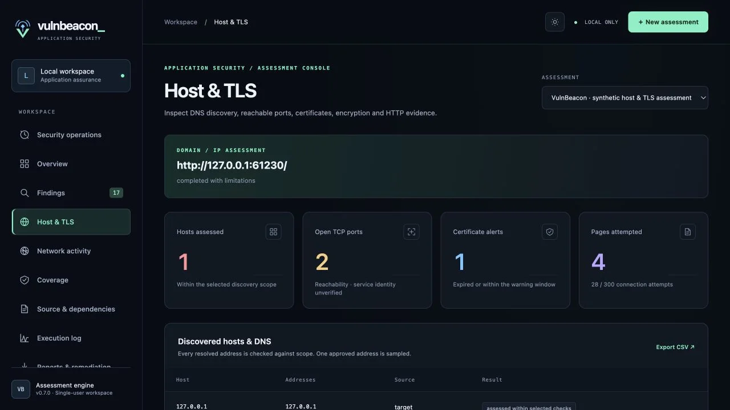Image resolution: width=730 pixels, height=410 pixels.
Task: Click the Findings magnifier icon
Action: pos(25,193)
